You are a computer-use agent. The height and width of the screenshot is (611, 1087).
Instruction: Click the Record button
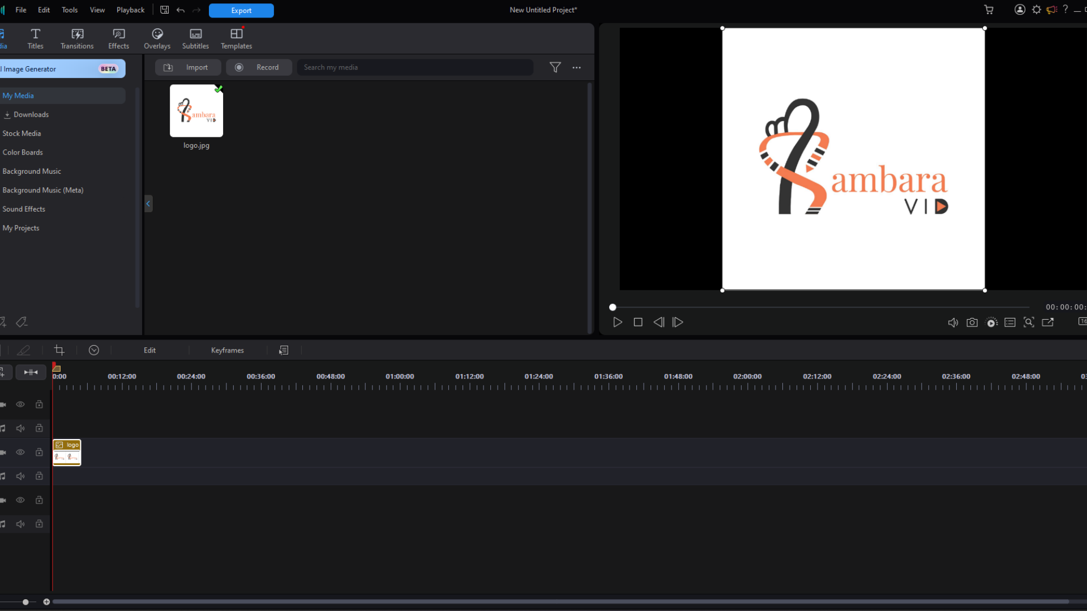pos(259,67)
